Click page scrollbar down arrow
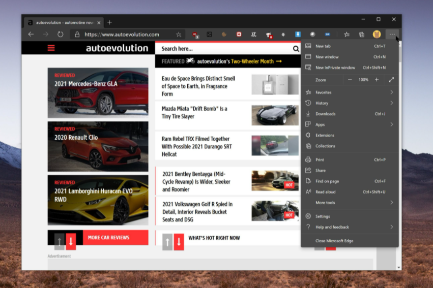 pyautogui.click(x=399, y=267)
